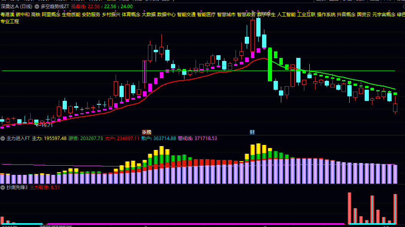Viewport: 405px width, 227px height.
Task: Open the 乡村振兴 concept tag
Action: (x=111, y=15)
